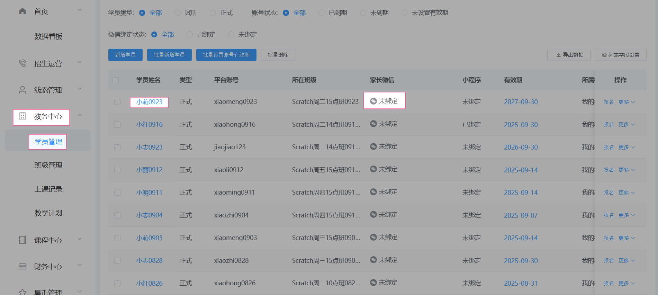This screenshot has height=295, width=658.
Task: Select 已绑定 WeChat binding radio
Action: click(x=190, y=35)
